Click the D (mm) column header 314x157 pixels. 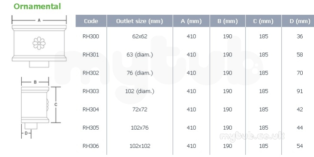click(298, 21)
